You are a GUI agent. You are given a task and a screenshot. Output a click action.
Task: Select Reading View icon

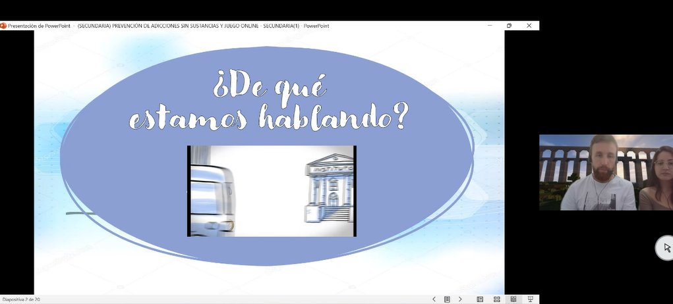pos(513,299)
